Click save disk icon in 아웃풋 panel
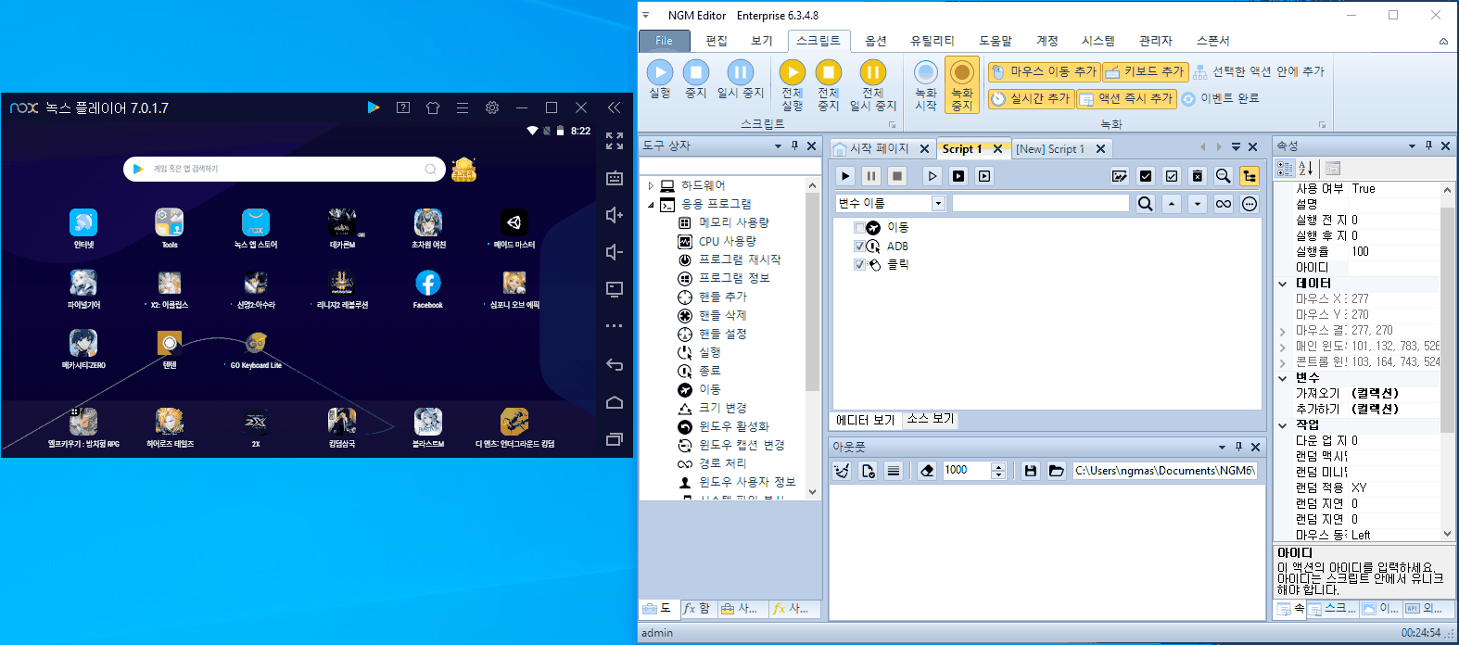The image size is (1459, 645). coord(1030,471)
